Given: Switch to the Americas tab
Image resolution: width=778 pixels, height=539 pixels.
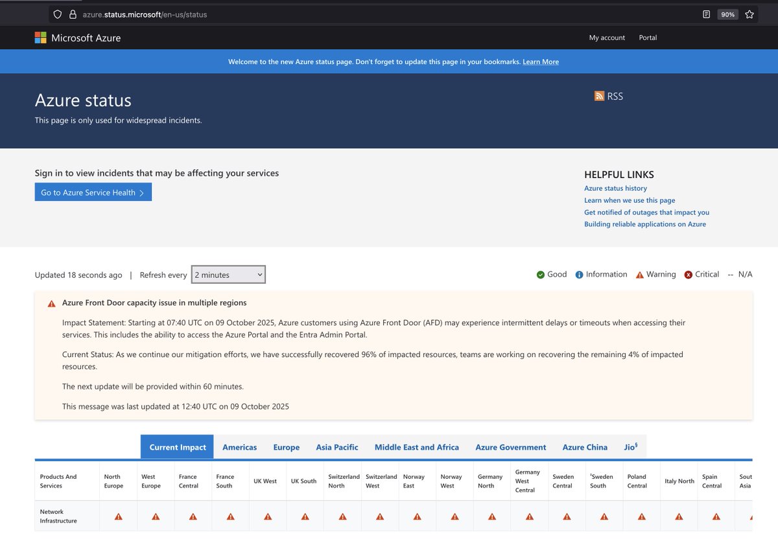Looking at the screenshot, I should [239, 447].
